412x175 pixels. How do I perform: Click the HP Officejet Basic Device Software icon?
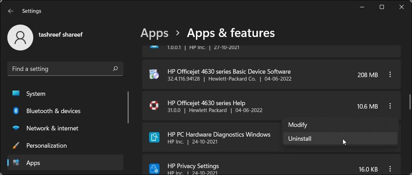(x=154, y=74)
